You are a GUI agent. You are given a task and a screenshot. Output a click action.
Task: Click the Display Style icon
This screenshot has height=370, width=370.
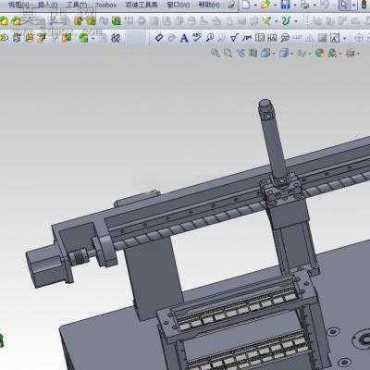tap(284, 54)
